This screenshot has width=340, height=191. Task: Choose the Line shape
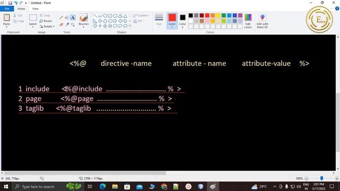(x=95, y=16)
